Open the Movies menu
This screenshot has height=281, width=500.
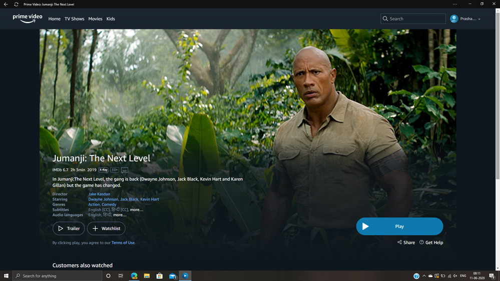[95, 19]
